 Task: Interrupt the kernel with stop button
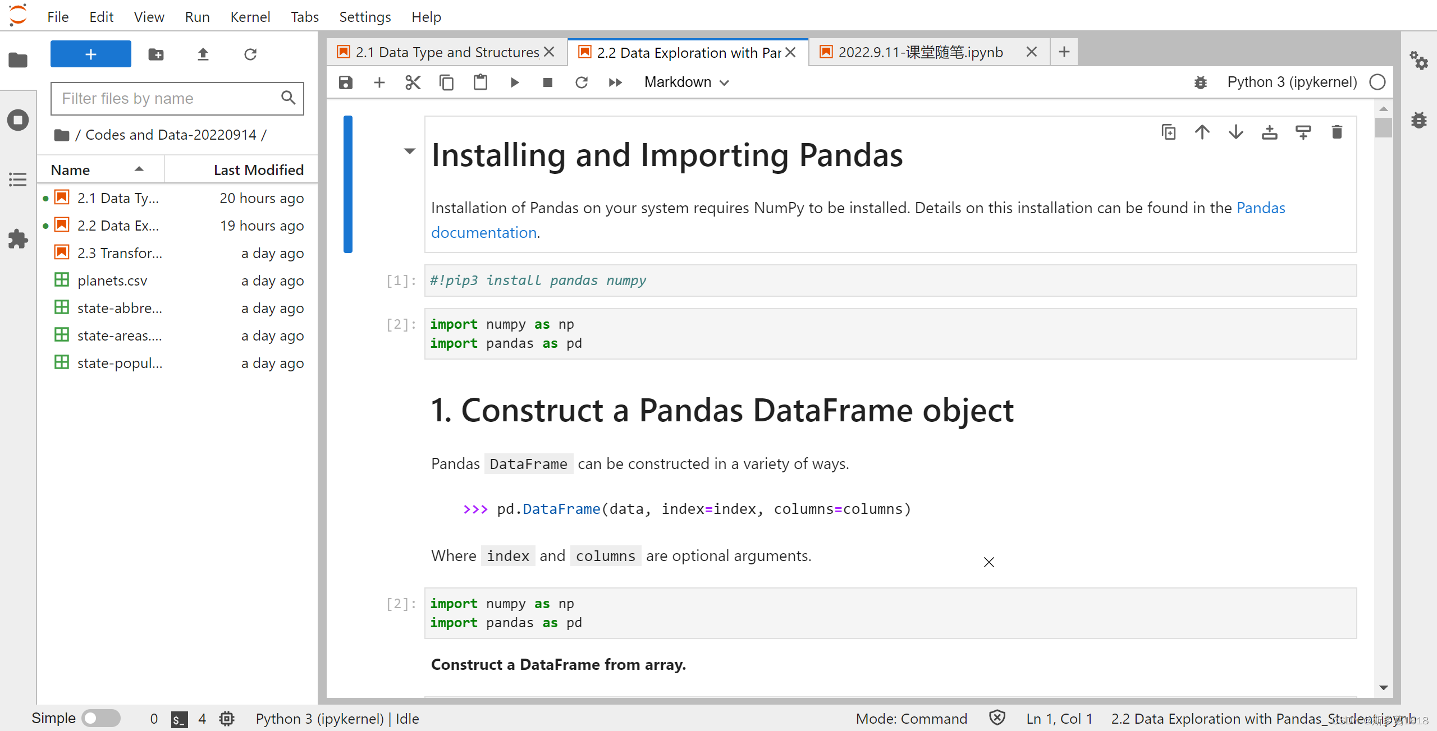pyautogui.click(x=548, y=82)
